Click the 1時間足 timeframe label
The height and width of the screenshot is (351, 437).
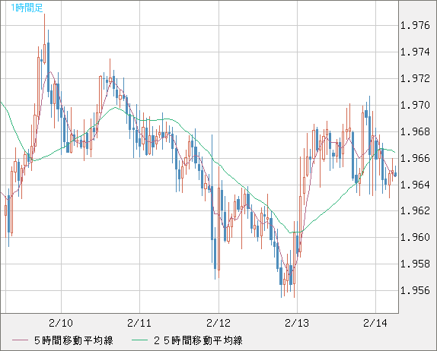(27, 8)
